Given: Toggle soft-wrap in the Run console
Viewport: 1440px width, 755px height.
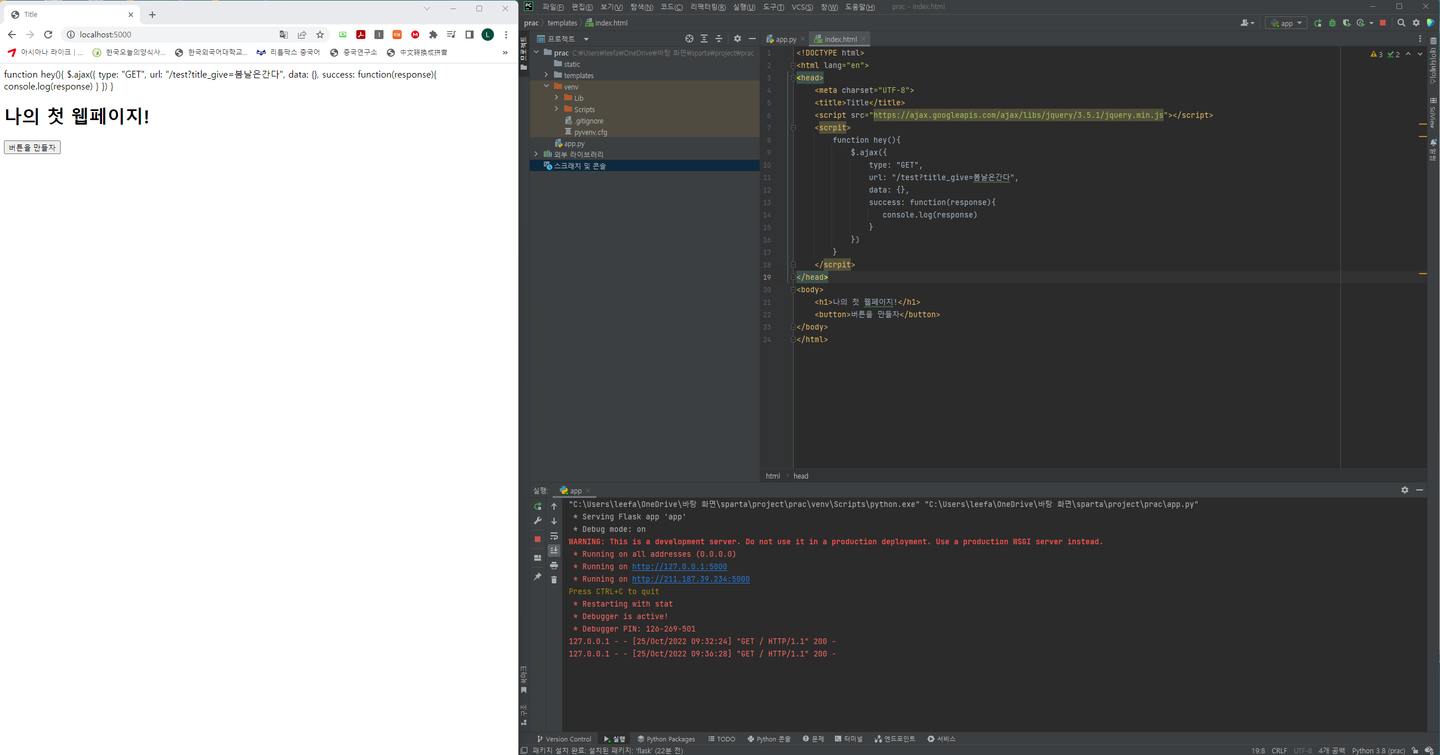Looking at the screenshot, I should coord(554,536).
